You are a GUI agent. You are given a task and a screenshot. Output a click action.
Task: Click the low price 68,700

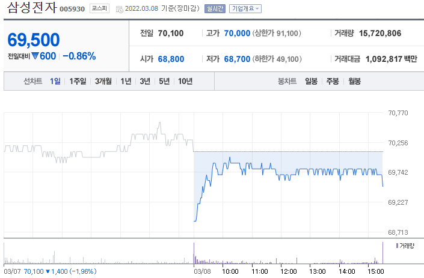coord(237,59)
